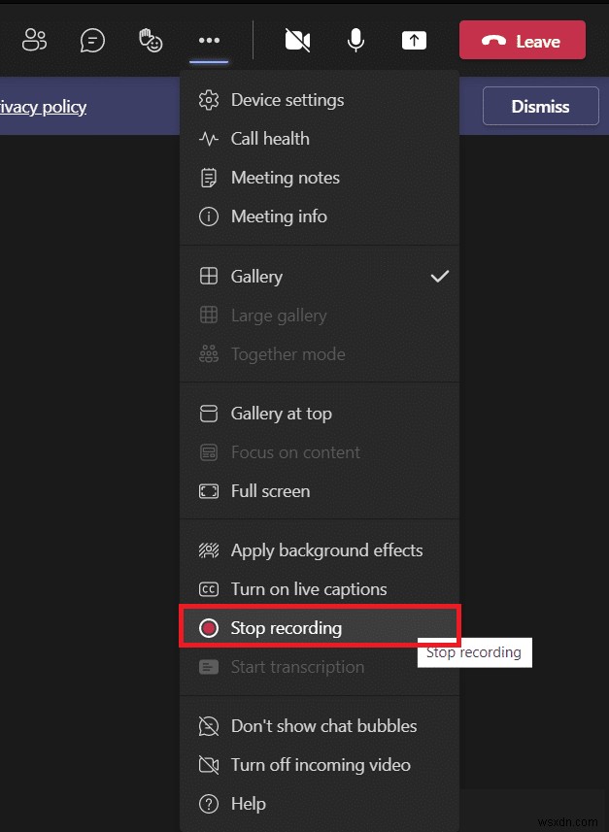Viewport: 609px width, 832px height.
Task: Open the reactions picker
Action: pyautogui.click(x=151, y=40)
